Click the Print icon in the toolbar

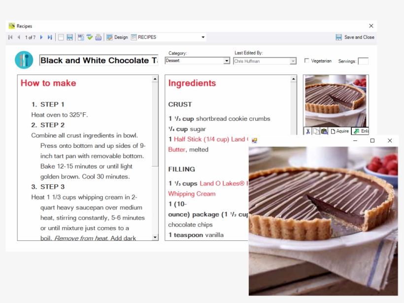tap(99, 37)
